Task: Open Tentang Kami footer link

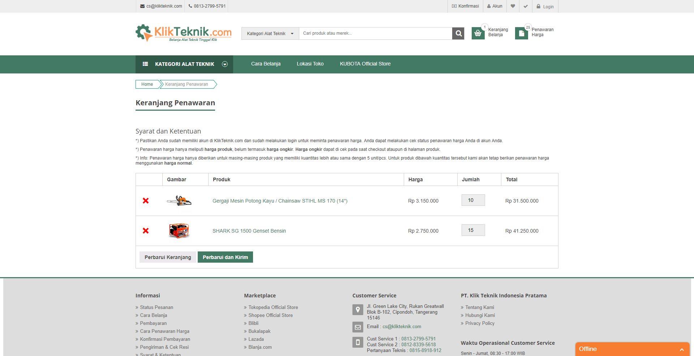Action: [x=479, y=307]
